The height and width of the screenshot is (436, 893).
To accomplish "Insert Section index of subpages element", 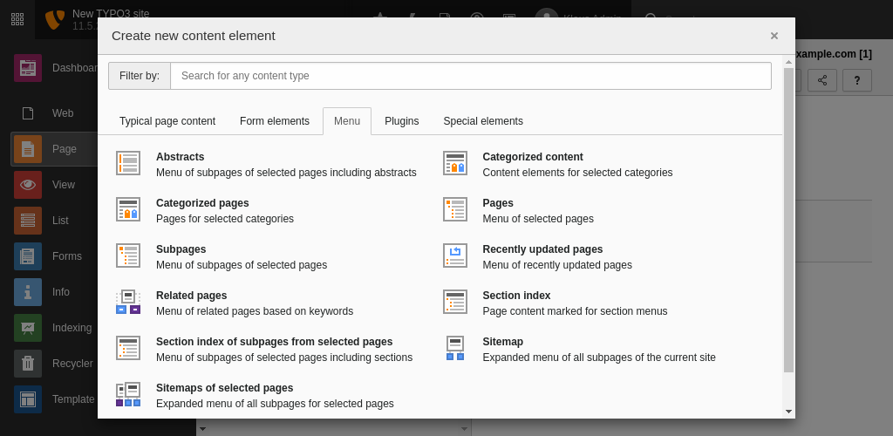I will (x=274, y=342).
